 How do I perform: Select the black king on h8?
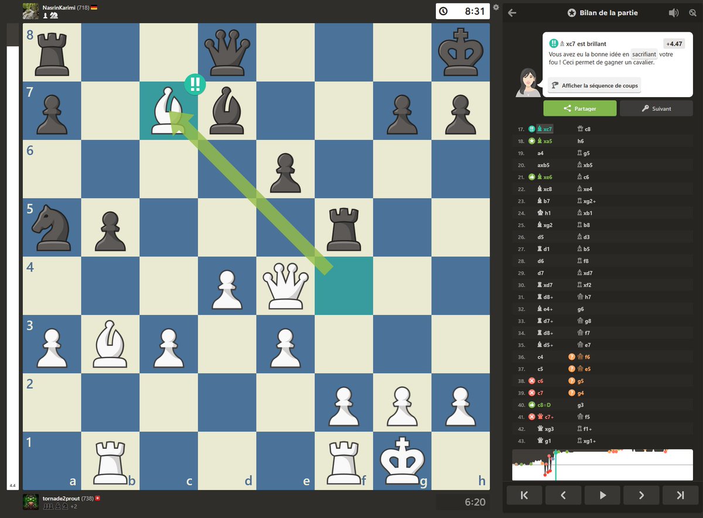pos(460,52)
